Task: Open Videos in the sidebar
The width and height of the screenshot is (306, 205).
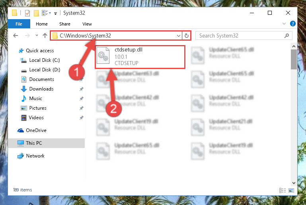Action: (x=36, y=118)
